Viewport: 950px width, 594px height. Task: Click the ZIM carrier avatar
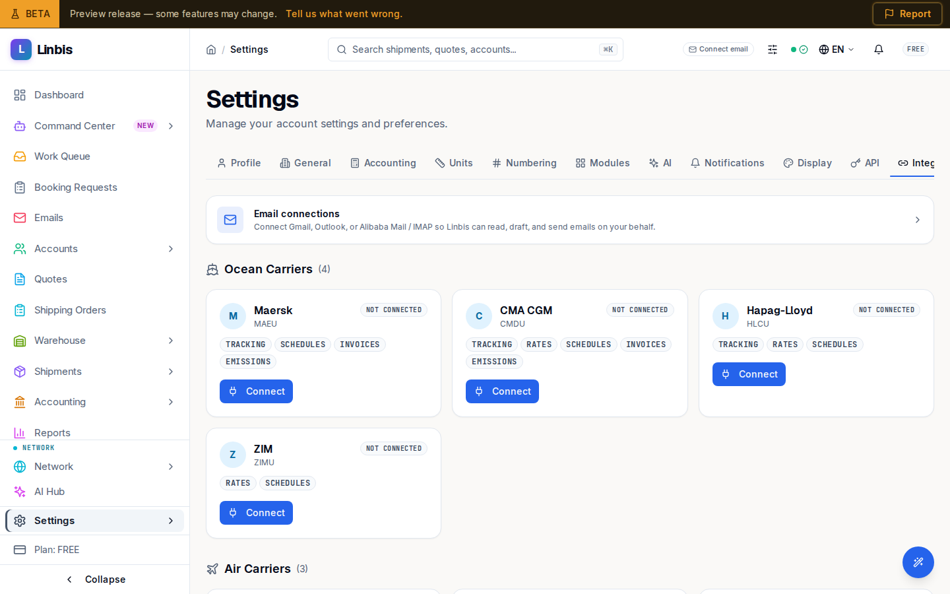(233, 455)
